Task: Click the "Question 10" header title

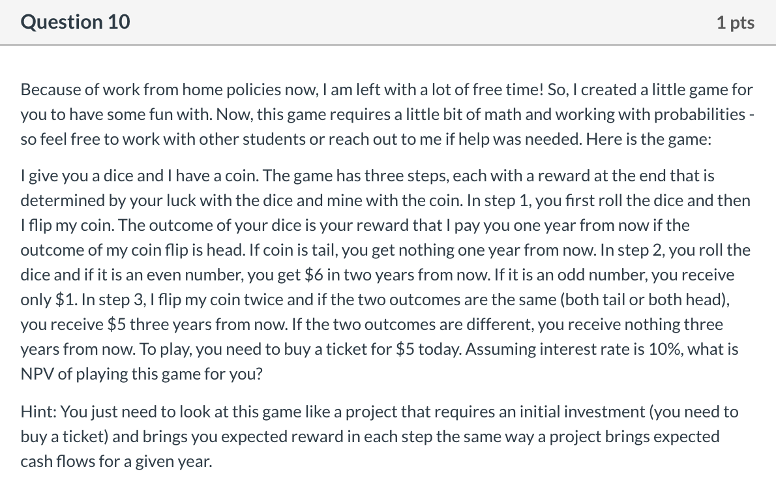Action: click(75, 22)
